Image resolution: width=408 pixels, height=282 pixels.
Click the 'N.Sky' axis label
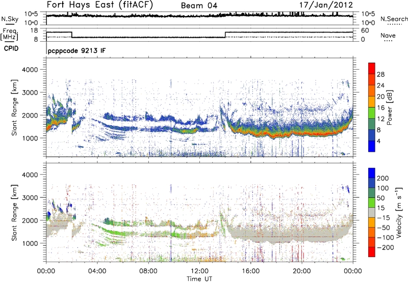10,19
